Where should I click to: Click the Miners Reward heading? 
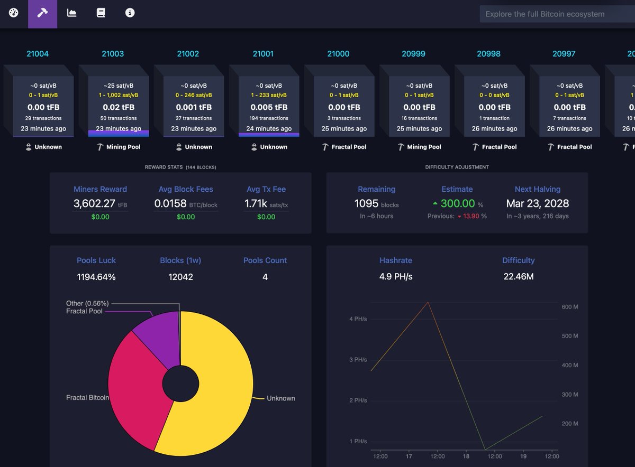point(100,189)
